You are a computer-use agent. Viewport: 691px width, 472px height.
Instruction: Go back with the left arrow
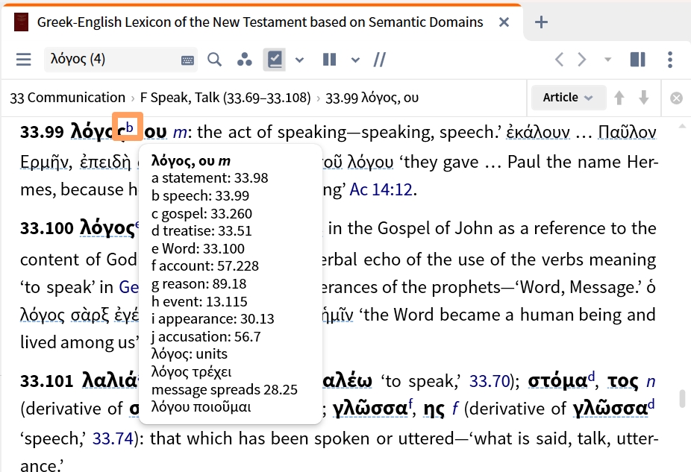559,60
